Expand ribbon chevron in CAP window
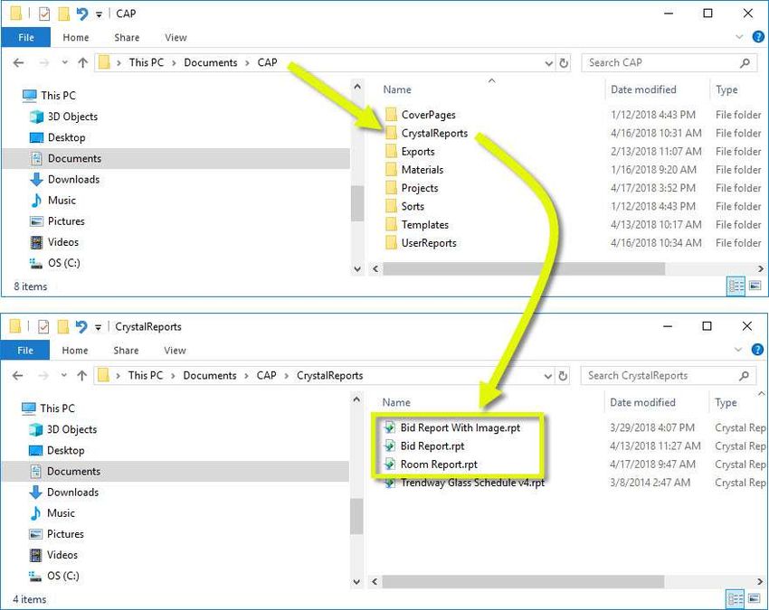The image size is (769, 610). [739, 37]
